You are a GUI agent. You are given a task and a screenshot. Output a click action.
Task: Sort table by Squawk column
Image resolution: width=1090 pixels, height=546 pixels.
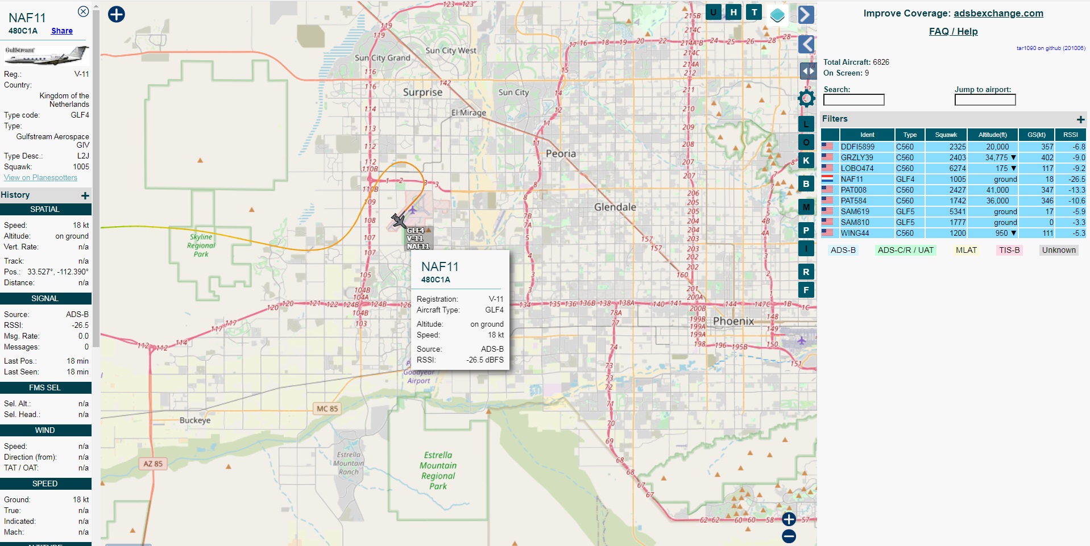click(946, 135)
